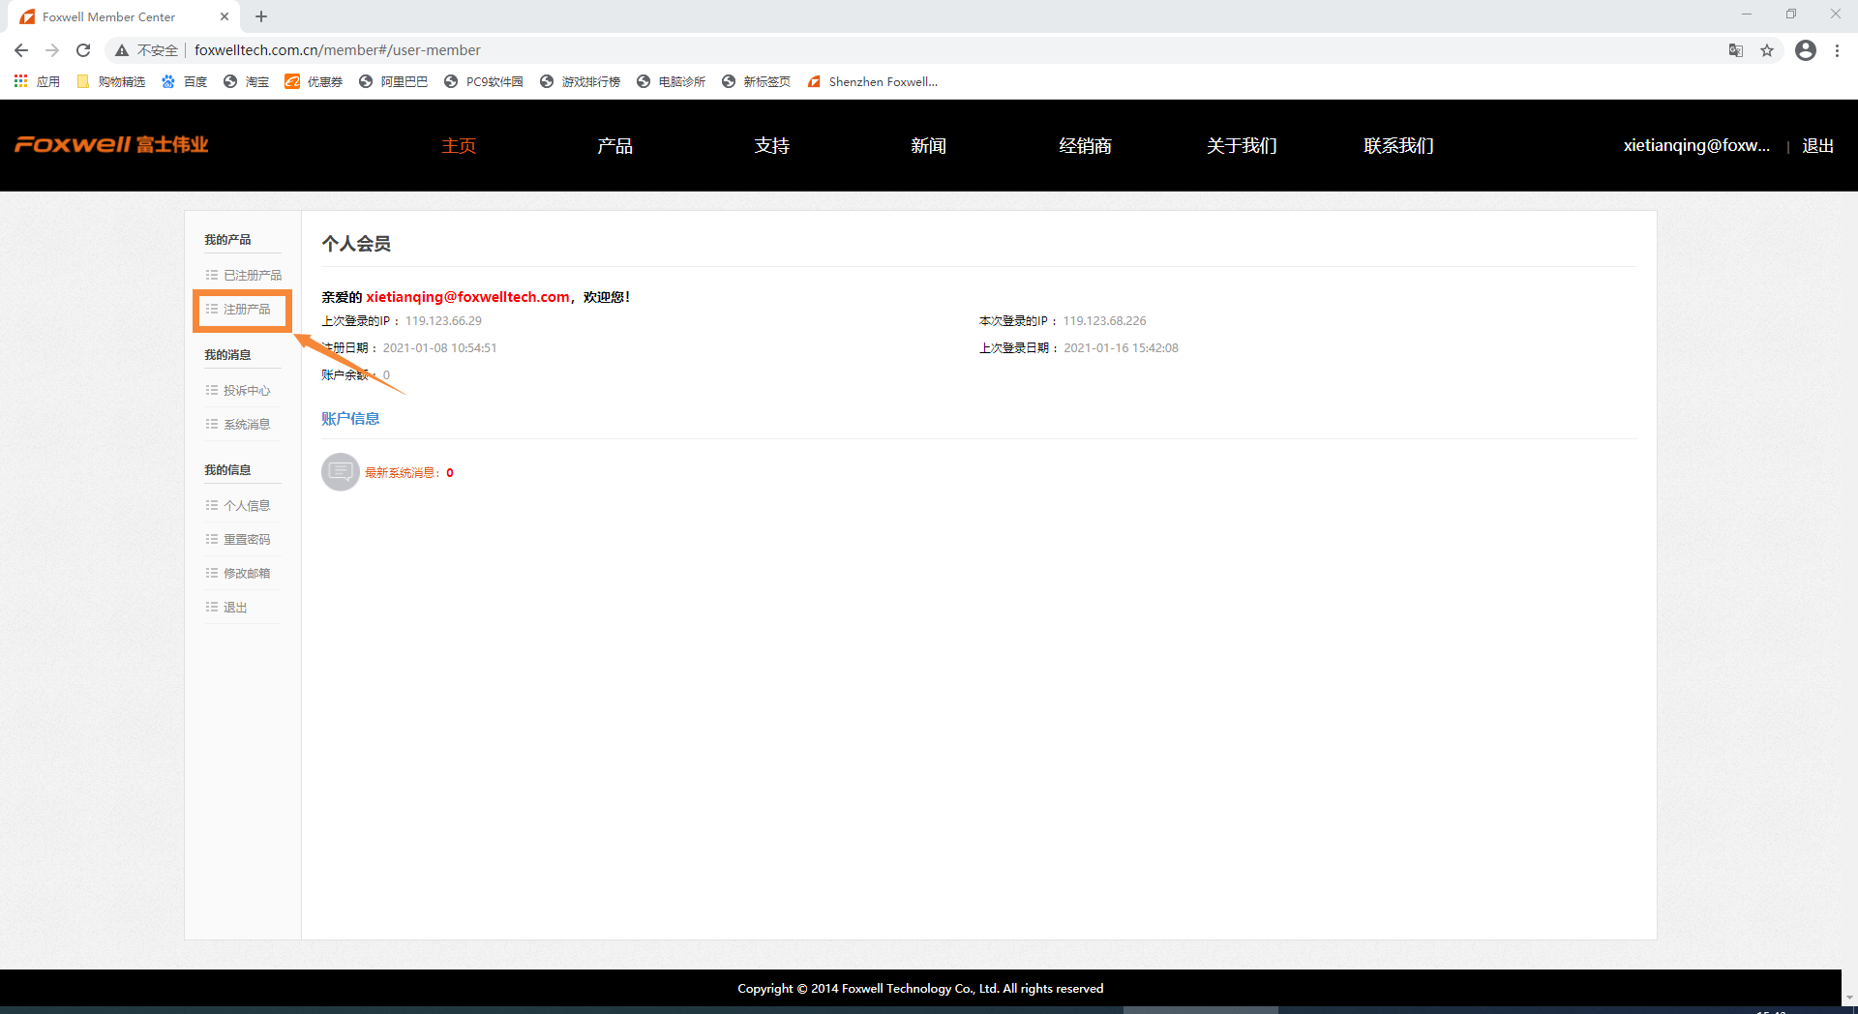Open 已注册产品 in the sidebar
1858x1014 pixels.
coord(252,276)
